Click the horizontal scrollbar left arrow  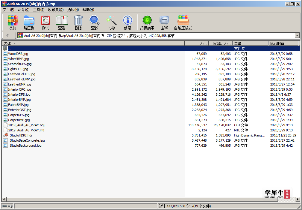[4, 199]
